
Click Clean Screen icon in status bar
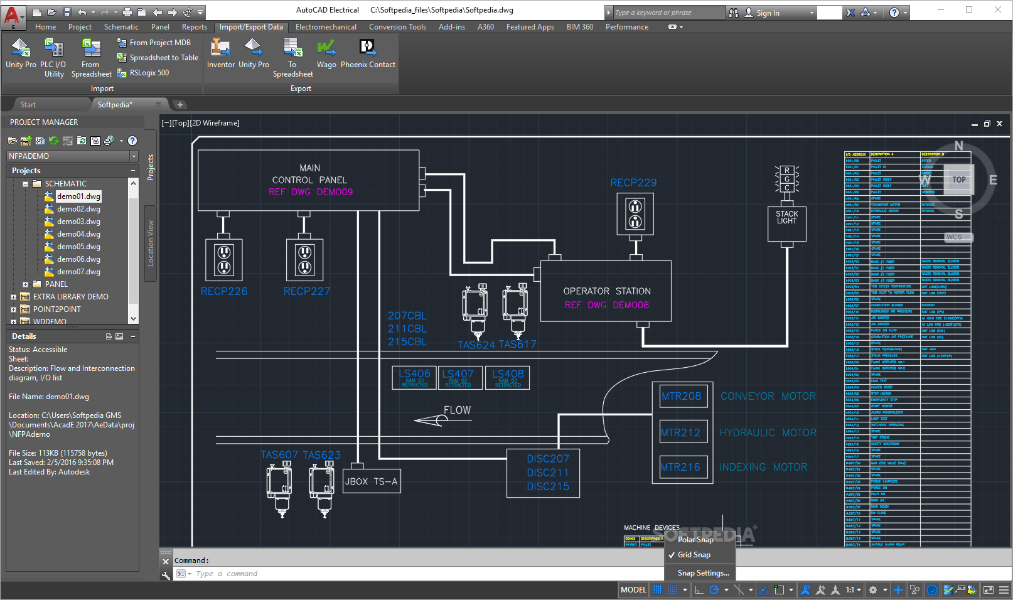click(989, 590)
